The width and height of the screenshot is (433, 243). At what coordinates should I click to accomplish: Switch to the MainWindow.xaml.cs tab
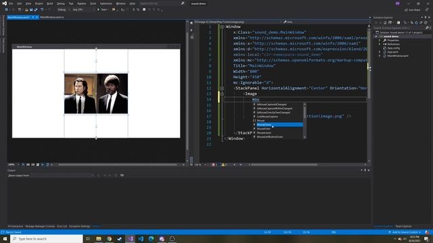point(52,17)
